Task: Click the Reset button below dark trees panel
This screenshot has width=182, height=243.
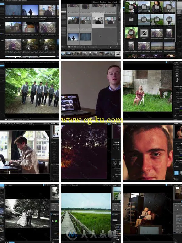Action: (x=114, y=181)
